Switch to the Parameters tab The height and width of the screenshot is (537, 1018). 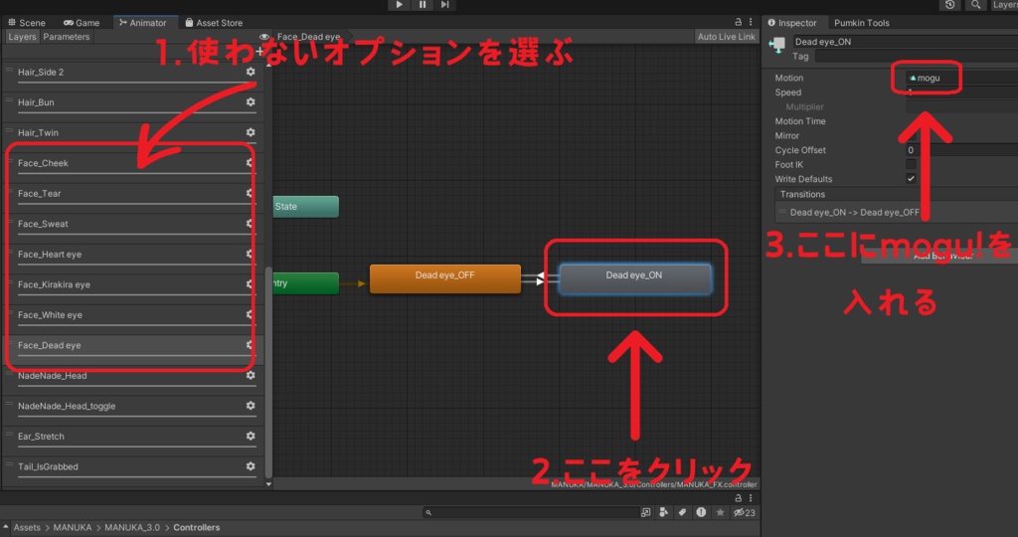(67, 37)
